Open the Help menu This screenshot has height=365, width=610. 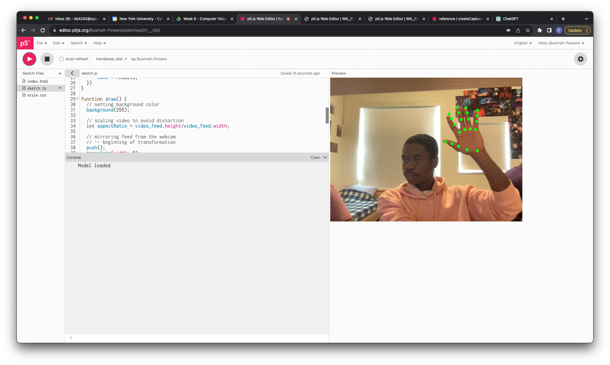point(99,43)
